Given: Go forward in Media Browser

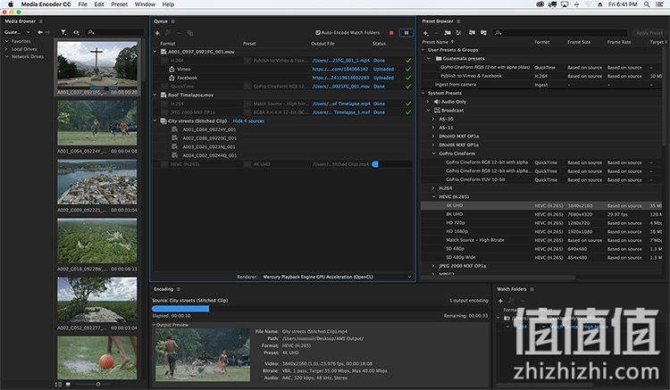Looking at the screenshot, I should pos(48,32).
